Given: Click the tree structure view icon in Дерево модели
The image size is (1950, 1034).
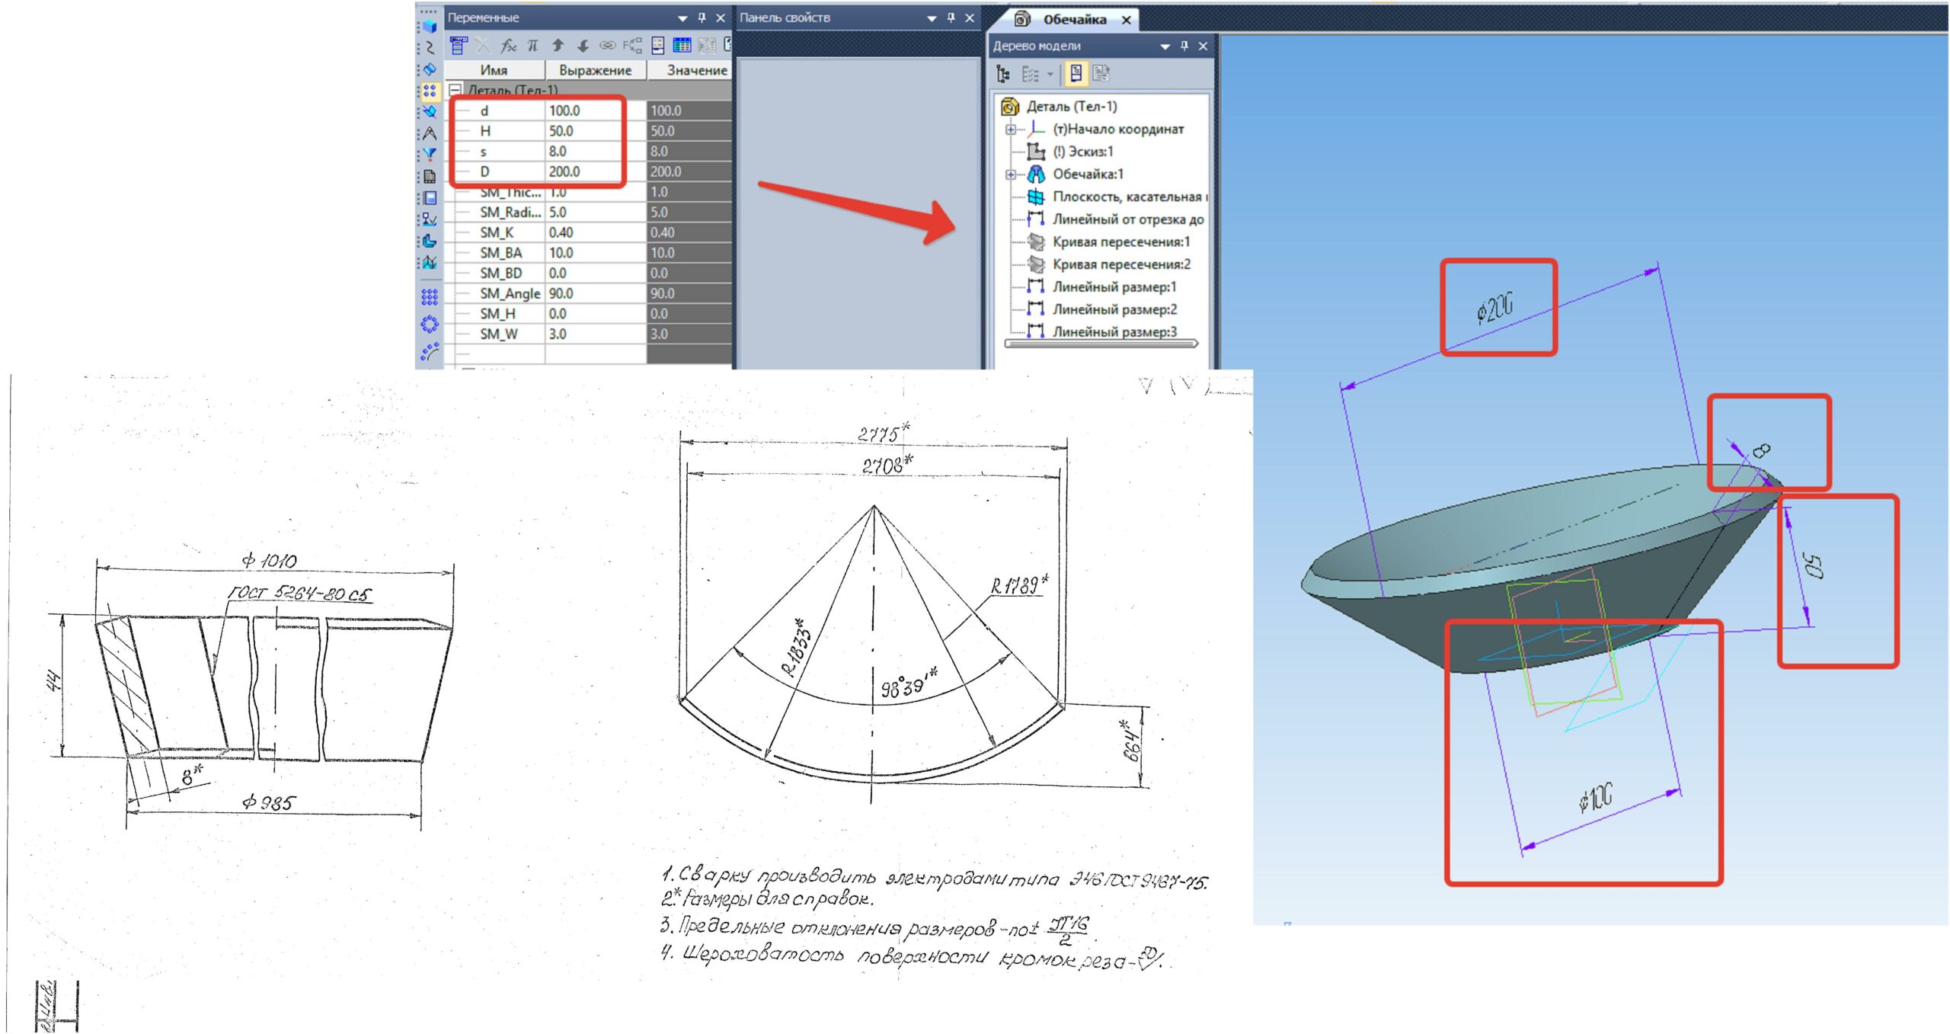Looking at the screenshot, I should click(1004, 74).
